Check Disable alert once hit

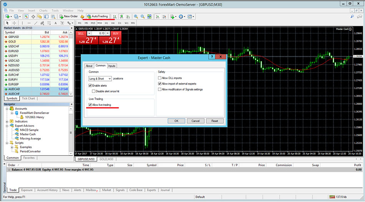pos(94,91)
